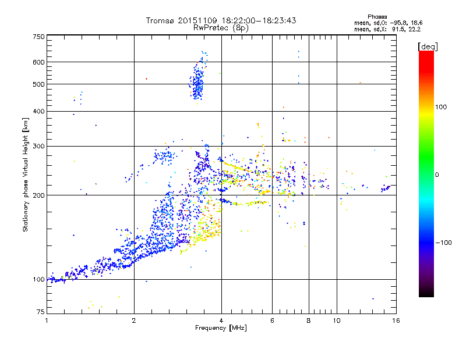Viewport: 466px width, 349px height.
Task: Click the purple point cluster near 15 MHz
Action: pos(386,188)
